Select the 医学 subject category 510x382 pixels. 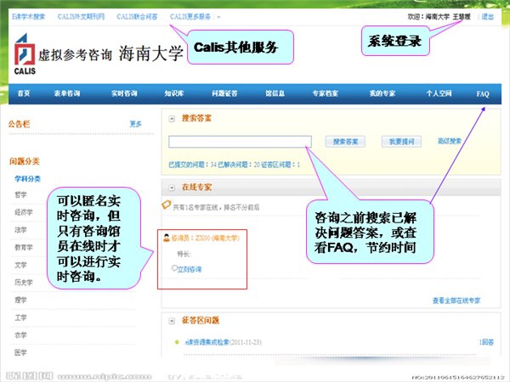point(20,352)
